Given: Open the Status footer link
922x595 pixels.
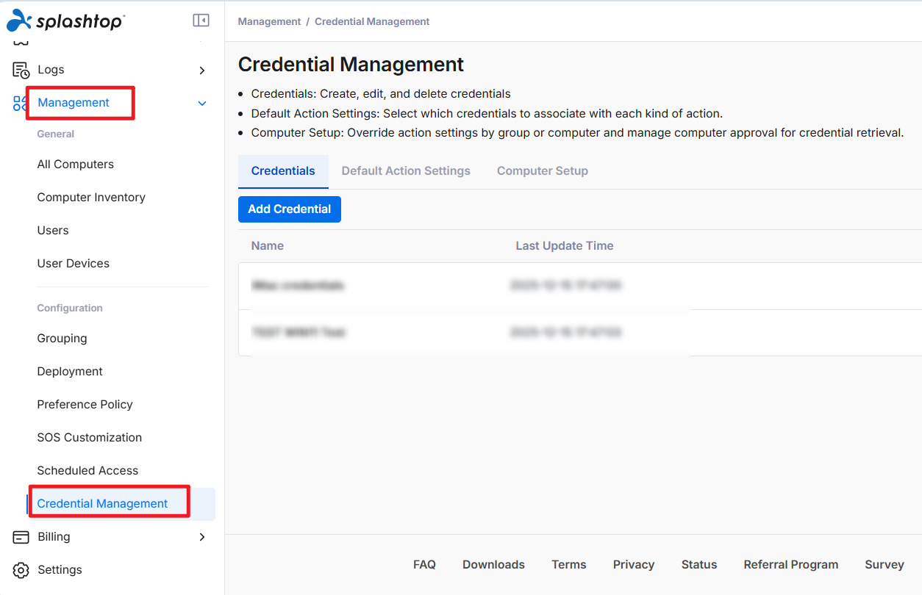Looking at the screenshot, I should point(699,565).
